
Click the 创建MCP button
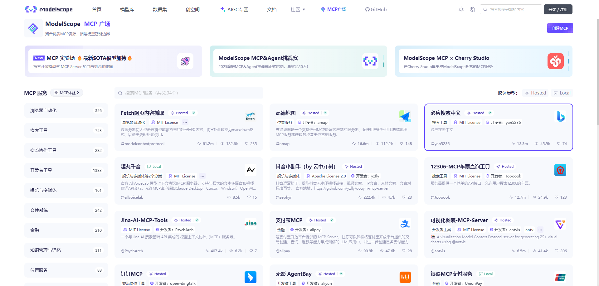560,28
